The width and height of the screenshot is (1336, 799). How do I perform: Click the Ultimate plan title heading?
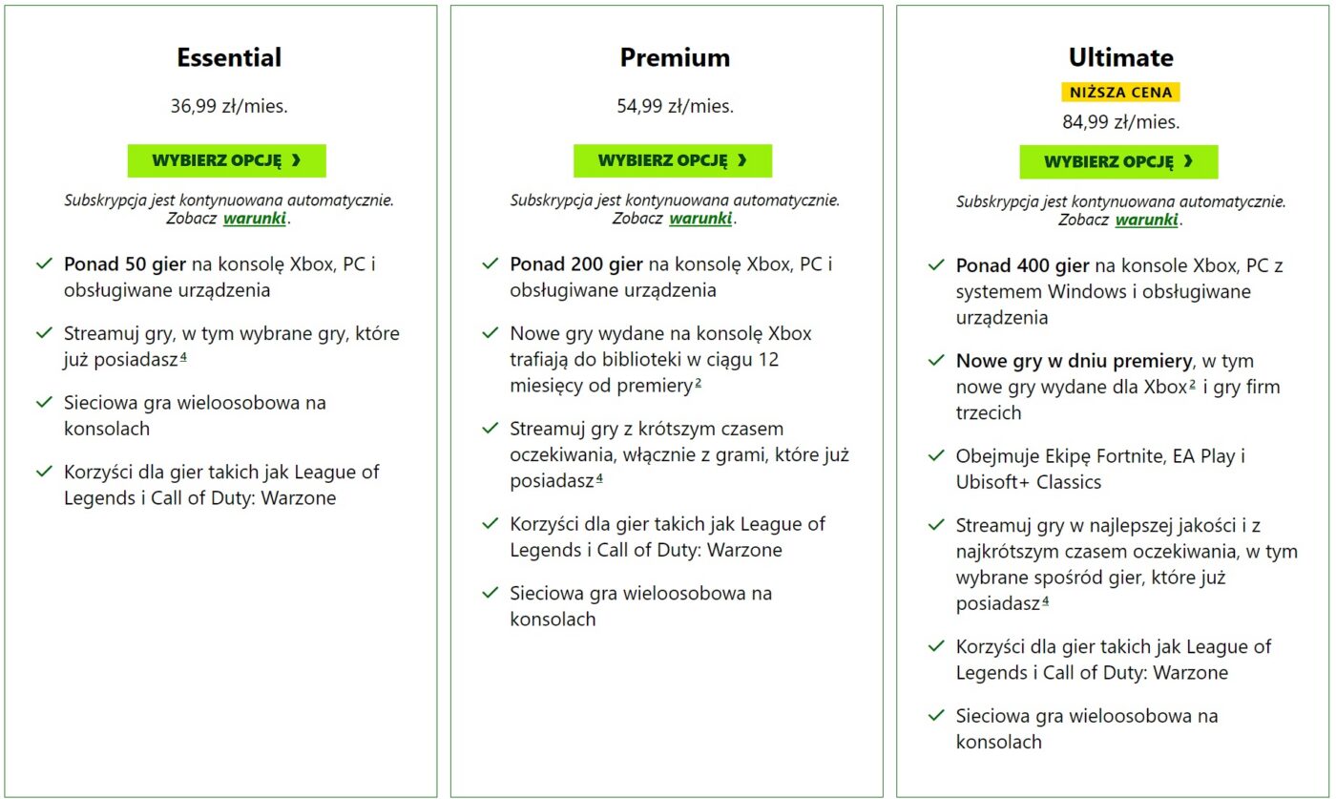1121,57
